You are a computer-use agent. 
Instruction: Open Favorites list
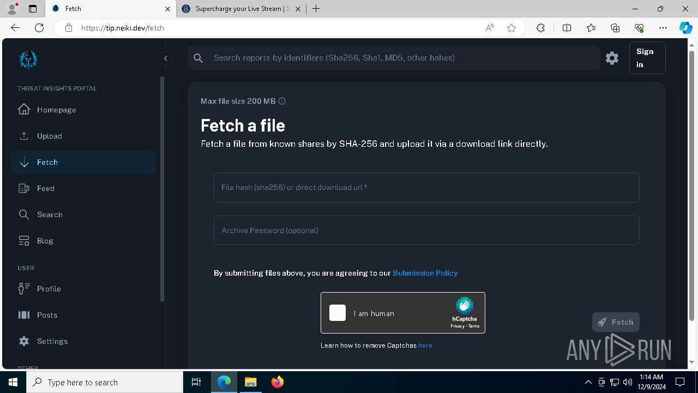pyautogui.click(x=591, y=28)
